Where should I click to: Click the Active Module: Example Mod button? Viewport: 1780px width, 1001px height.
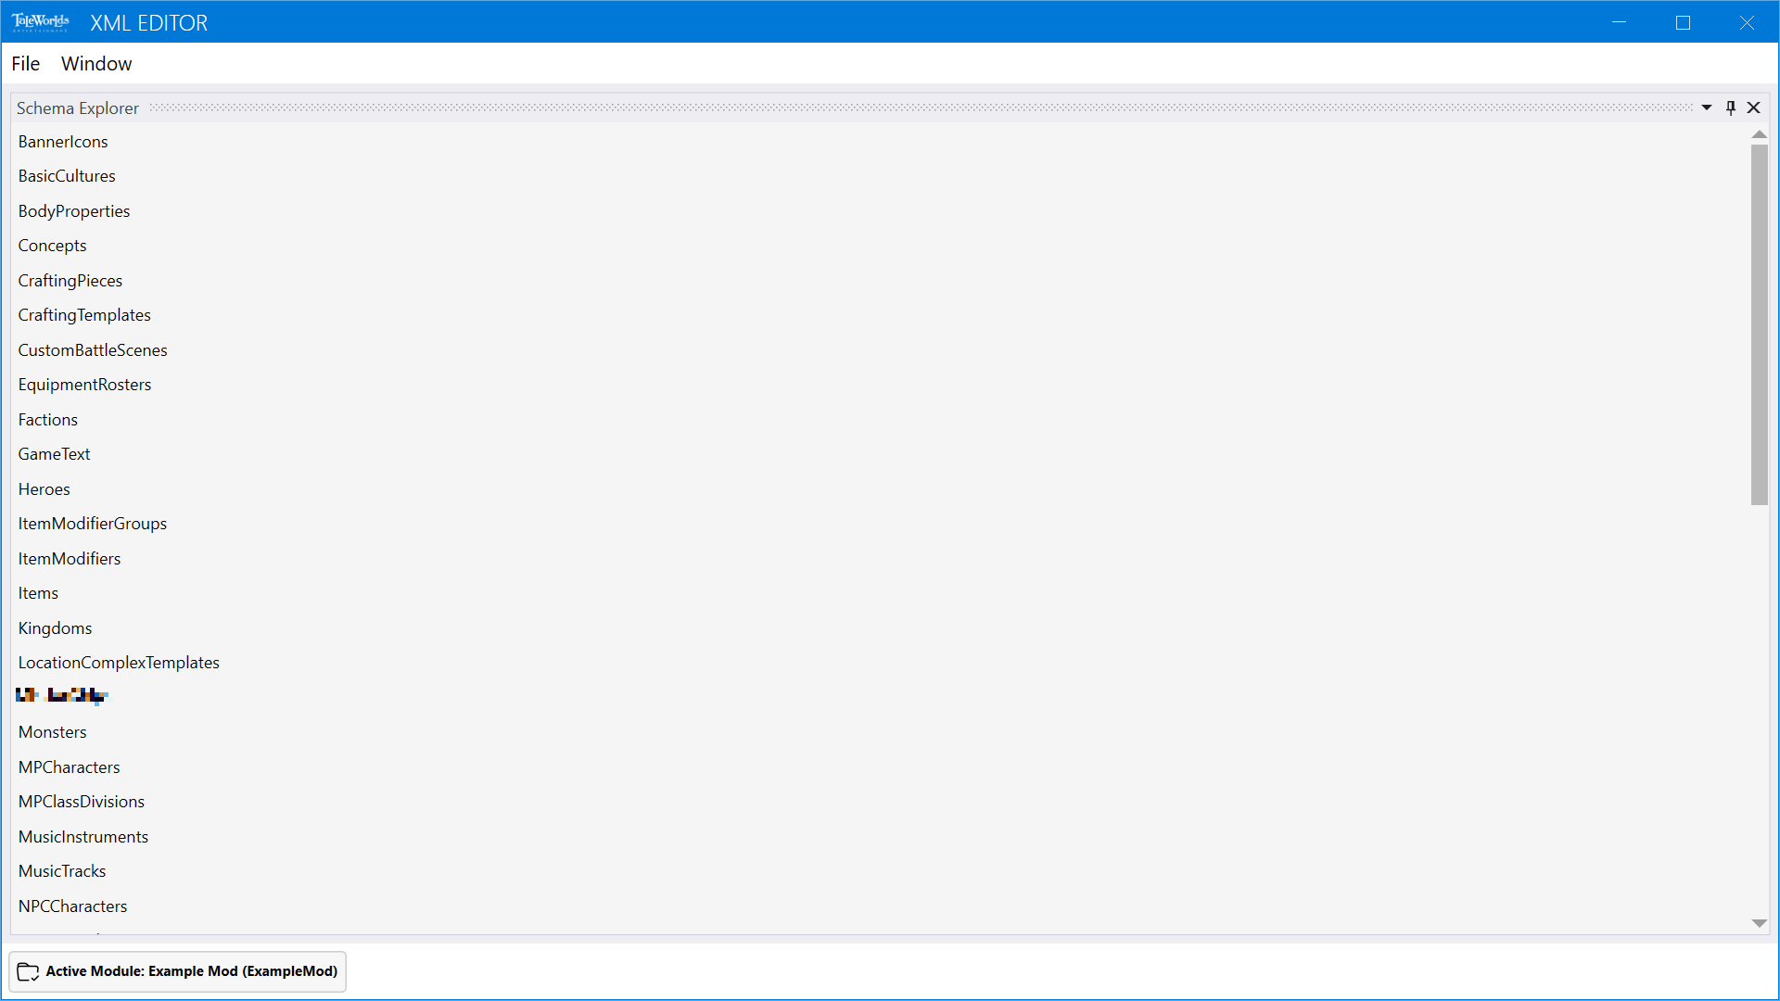click(x=177, y=971)
